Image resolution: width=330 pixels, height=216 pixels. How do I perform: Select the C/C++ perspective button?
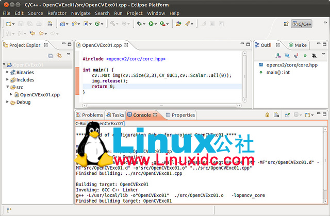(x=302, y=24)
